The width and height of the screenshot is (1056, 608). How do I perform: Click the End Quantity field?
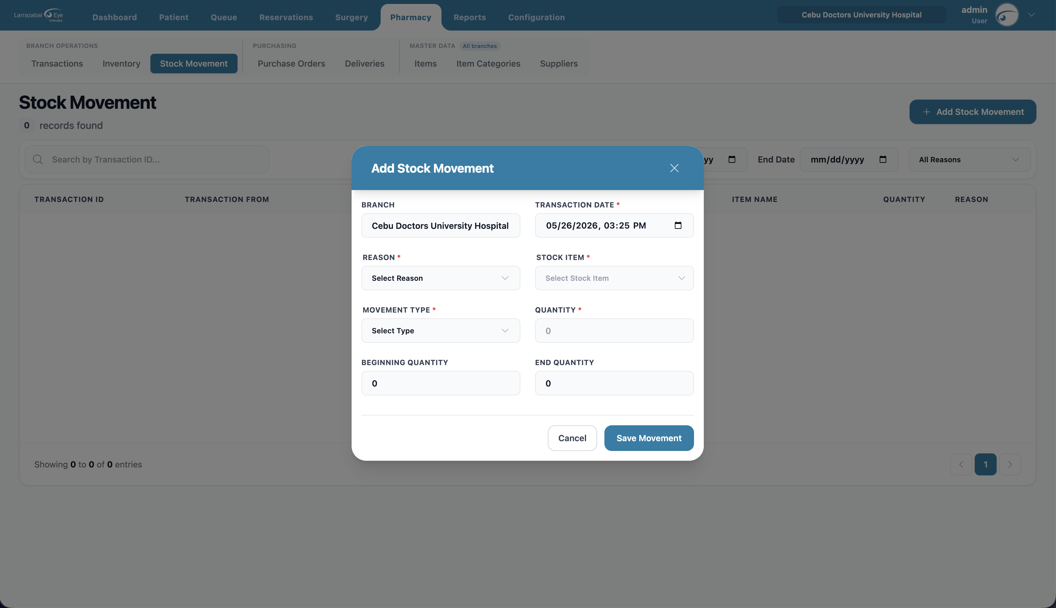(614, 383)
